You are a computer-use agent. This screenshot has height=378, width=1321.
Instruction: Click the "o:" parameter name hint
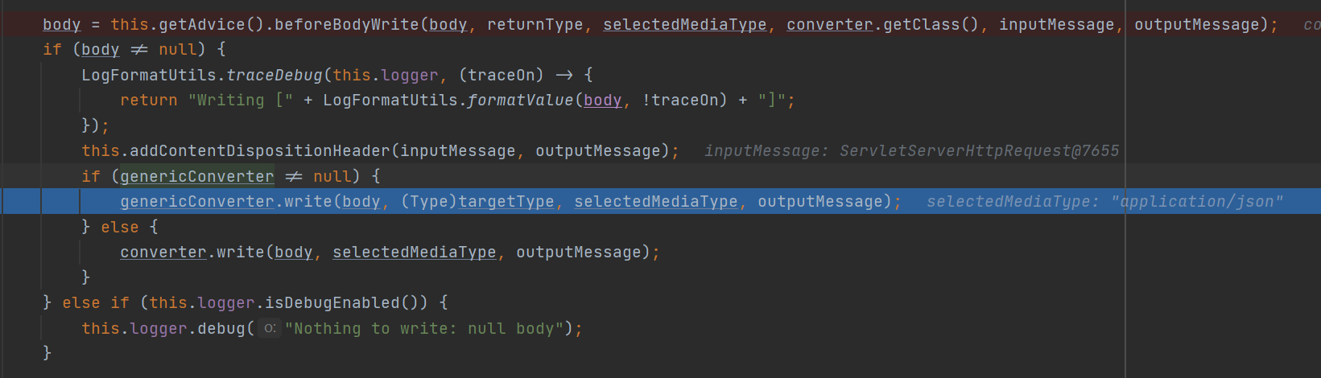tap(270, 328)
